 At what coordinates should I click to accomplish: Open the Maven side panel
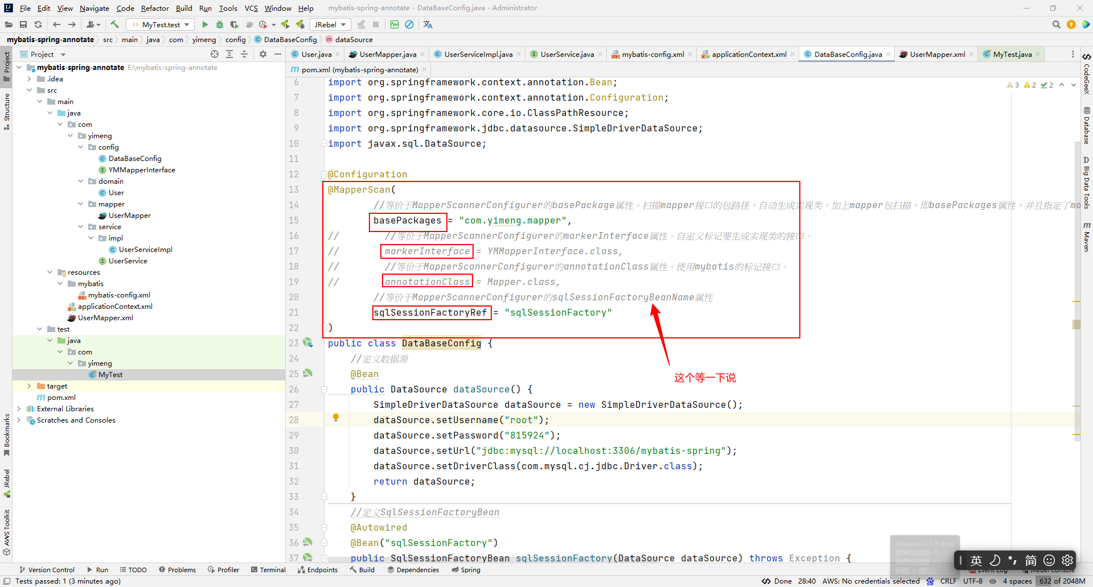click(1087, 237)
